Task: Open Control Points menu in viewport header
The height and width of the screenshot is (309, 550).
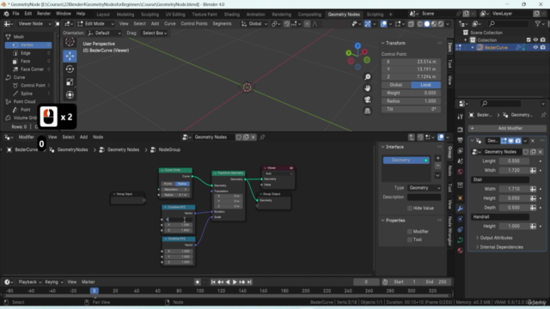Action: click(x=194, y=24)
